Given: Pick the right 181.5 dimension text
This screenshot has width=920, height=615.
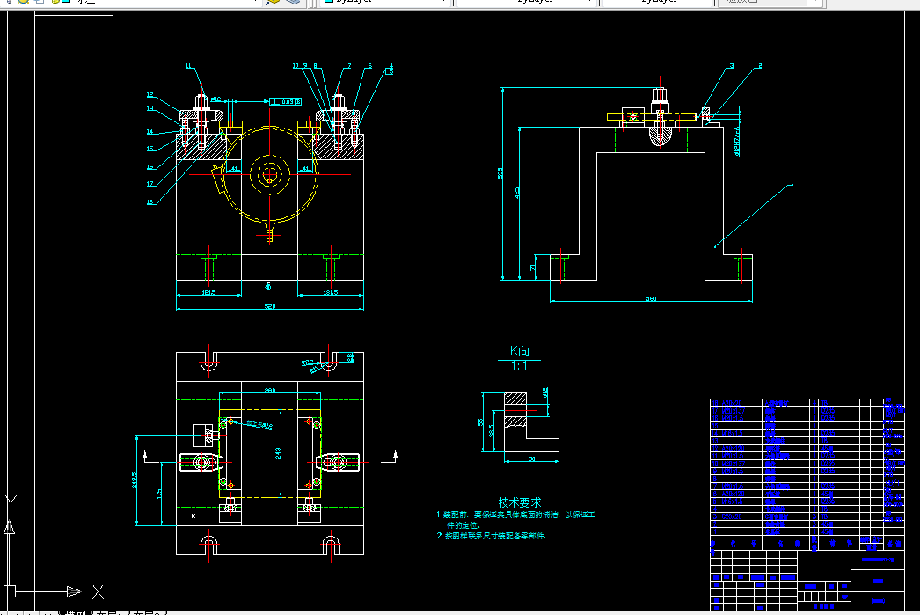Looking at the screenshot, I should pos(331,292).
